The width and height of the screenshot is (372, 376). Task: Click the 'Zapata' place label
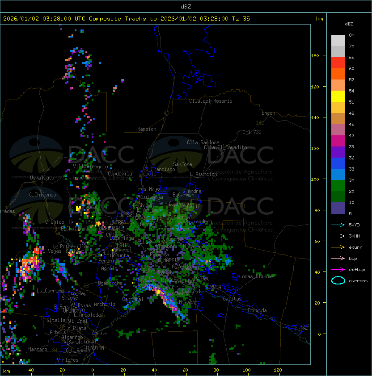(x=99, y=333)
